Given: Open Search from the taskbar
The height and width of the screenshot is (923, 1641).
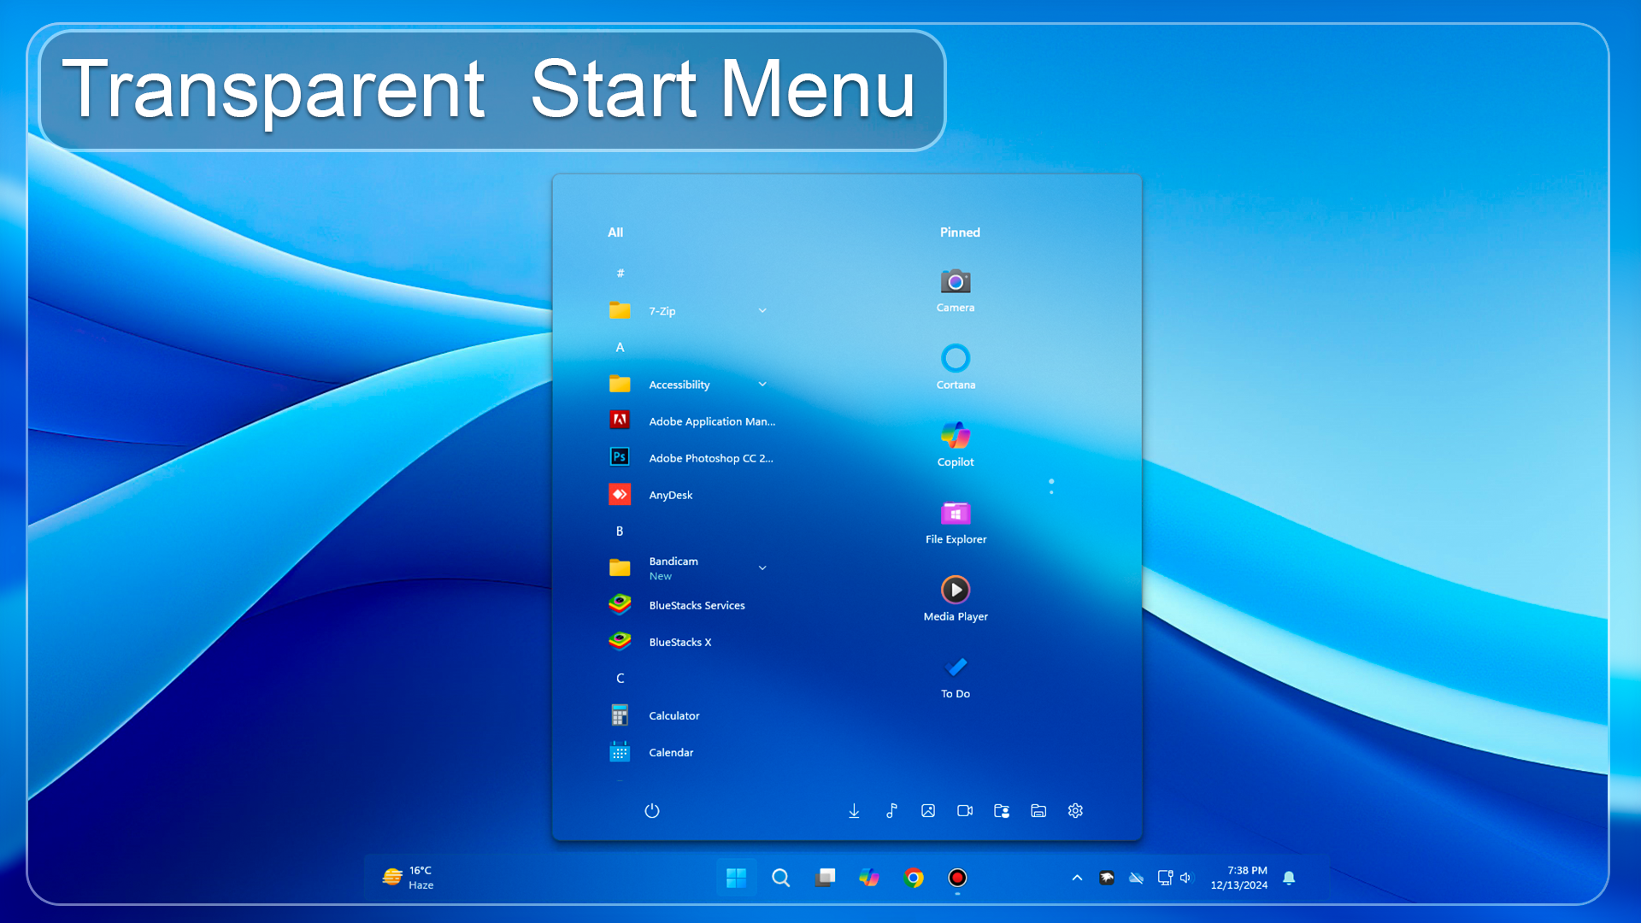Looking at the screenshot, I should 780,878.
